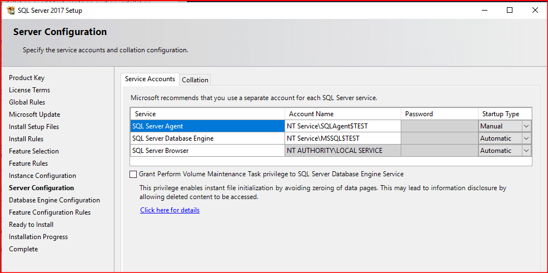Click the Startup Type column header
The height and width of the screenshot is (273, 548).
click(504, 114)
